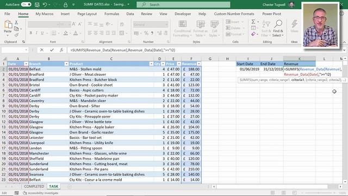The width and height of the screenshot is (348, 196).
Task: Toggle Italic formatting button
Action: tap(36, 33)
